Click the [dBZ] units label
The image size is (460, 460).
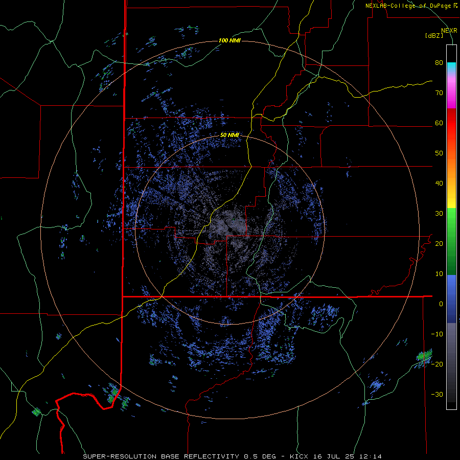point(434,35)
